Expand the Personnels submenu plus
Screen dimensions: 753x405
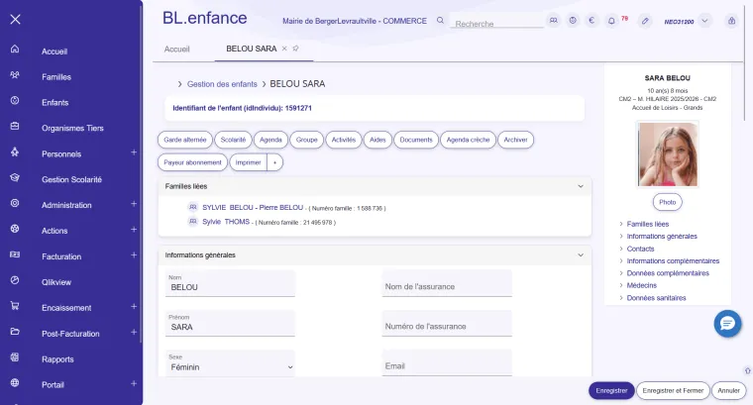tap(134, 152)
